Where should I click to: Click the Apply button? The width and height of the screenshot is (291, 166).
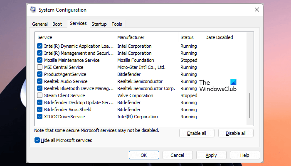point(211,155)
